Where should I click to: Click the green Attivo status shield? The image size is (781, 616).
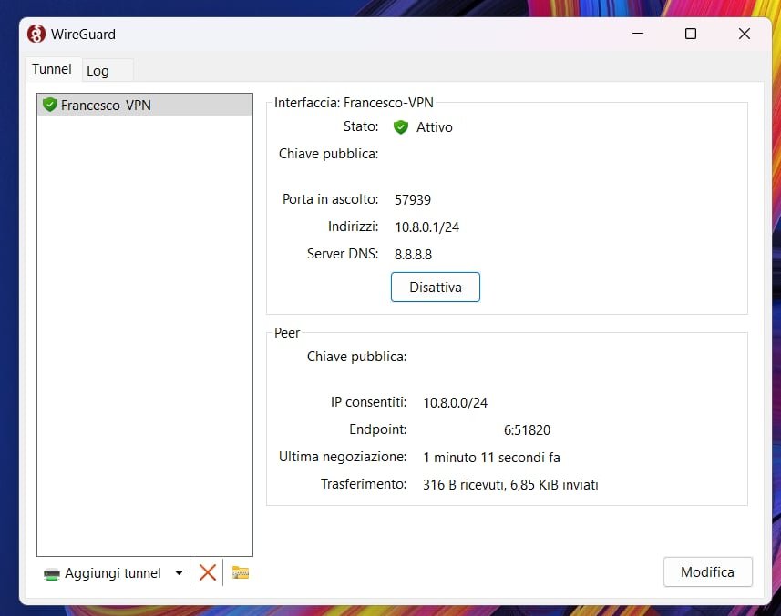click(400, 127)
